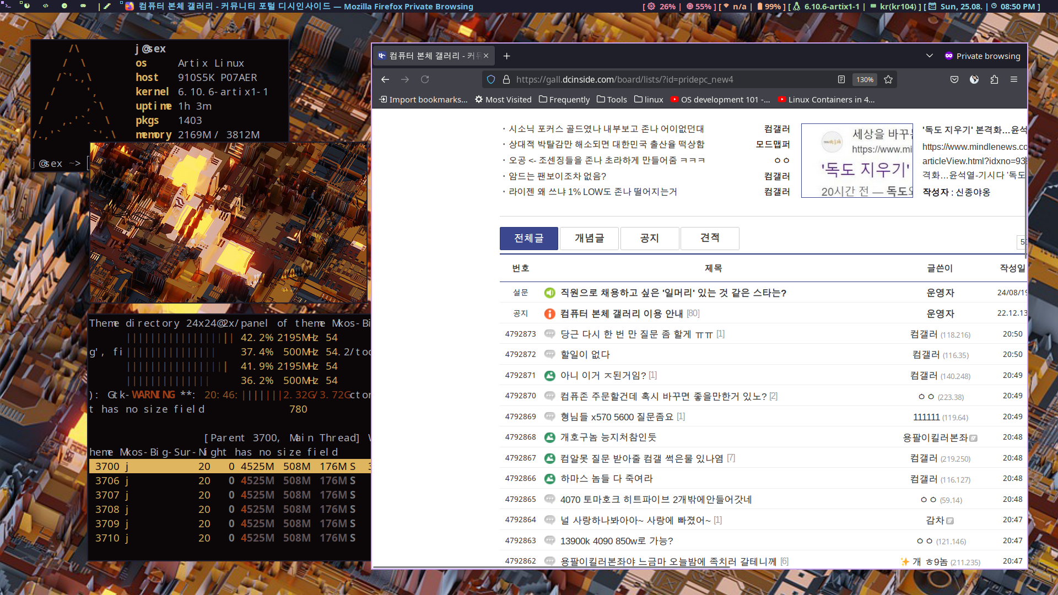Open tracking protection shield icon

(x=491, y=79)
